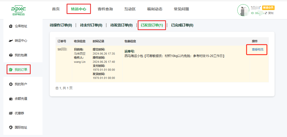
Task: Open 常见问题 in top navigation
Action: point(181,9)
